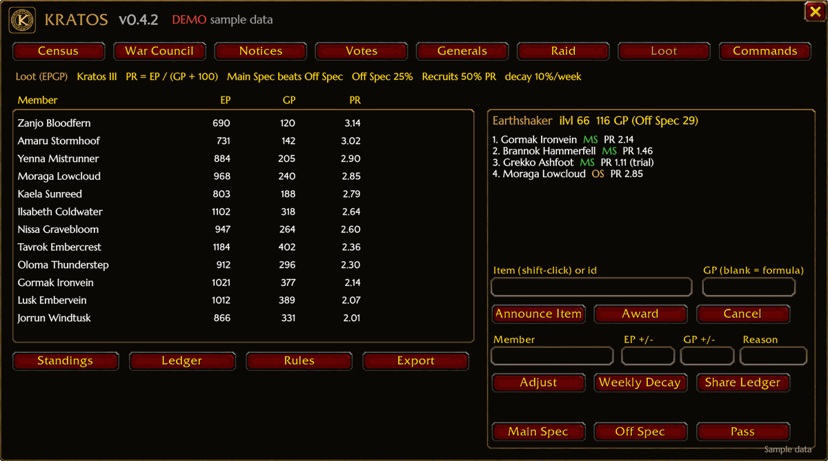
Task: Click the Export button
Action: (x=415, y=361)
